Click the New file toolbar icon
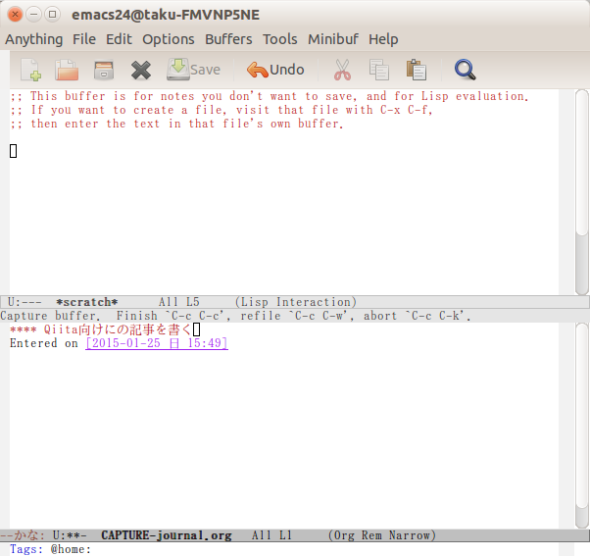The image size is (590, 556). (30, 70)
